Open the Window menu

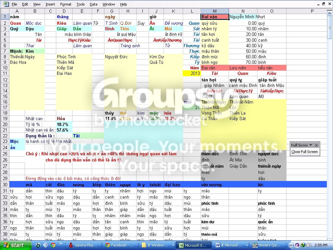[x=109, y=4]
